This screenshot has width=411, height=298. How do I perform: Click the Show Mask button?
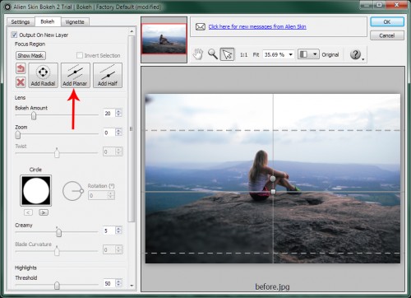30,56
